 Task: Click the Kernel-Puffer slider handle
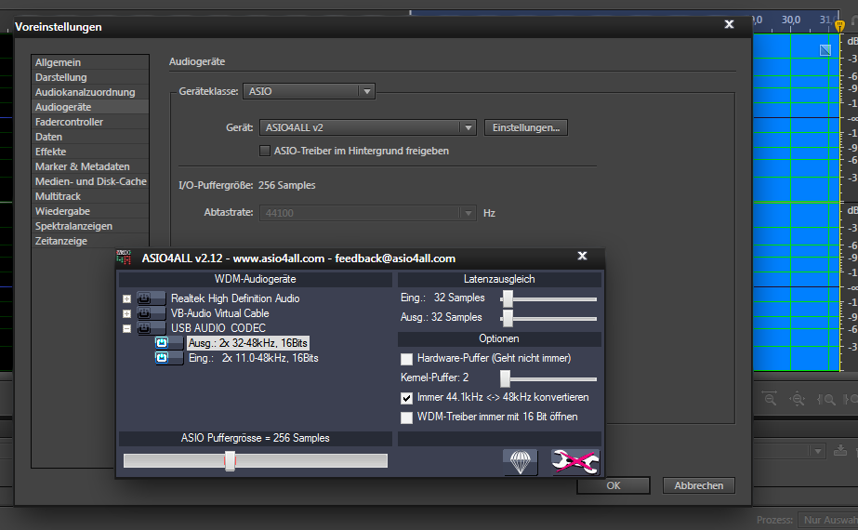[x=505, y=378]
